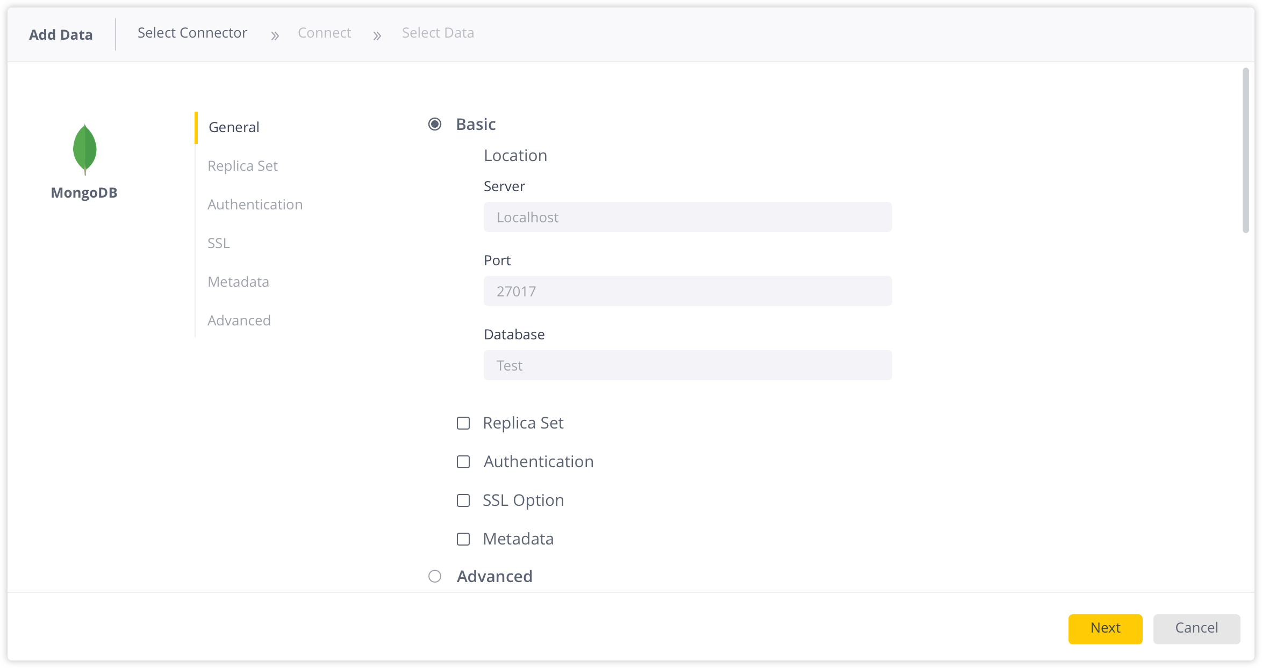Click the chevron after Select Connector
The image size is (1262, 668).
(x=275, y=36)
